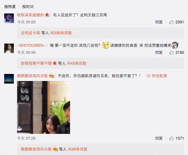The image size is (188, 155).
Task: Sort comments by 按时间
Action: pyautogui.click(x=28, y=7)
